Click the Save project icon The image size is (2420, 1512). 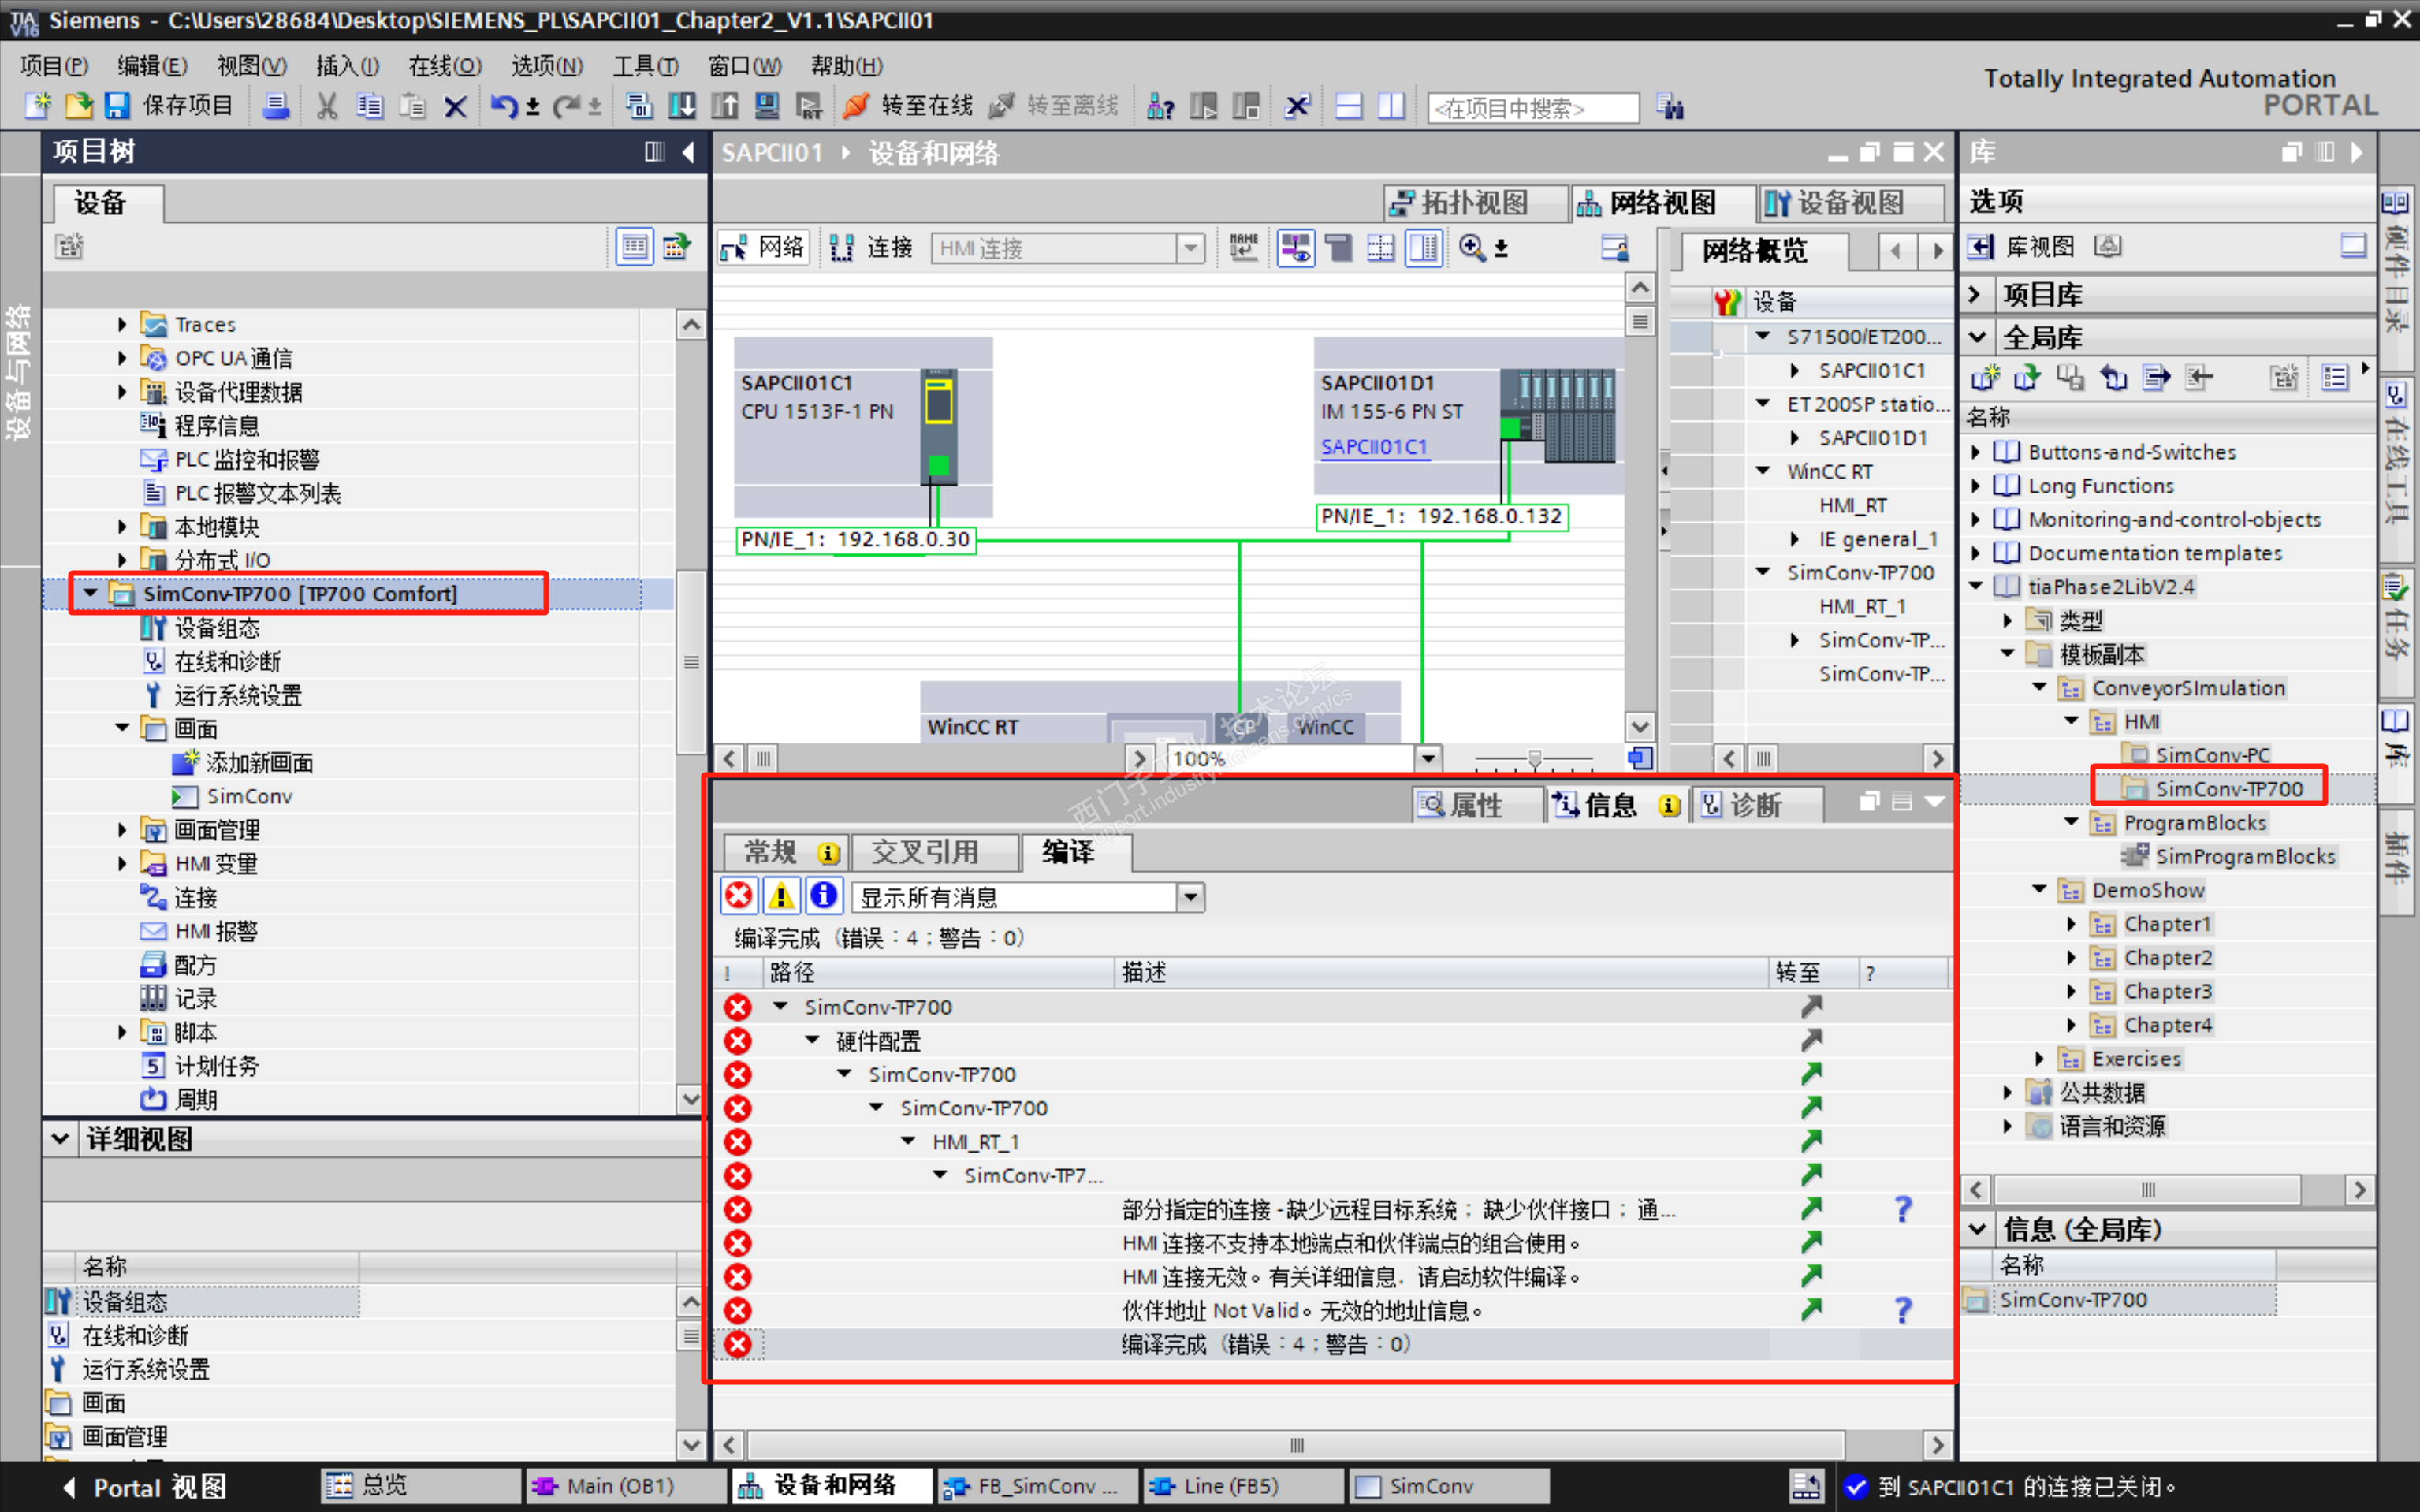pos(118,106)
